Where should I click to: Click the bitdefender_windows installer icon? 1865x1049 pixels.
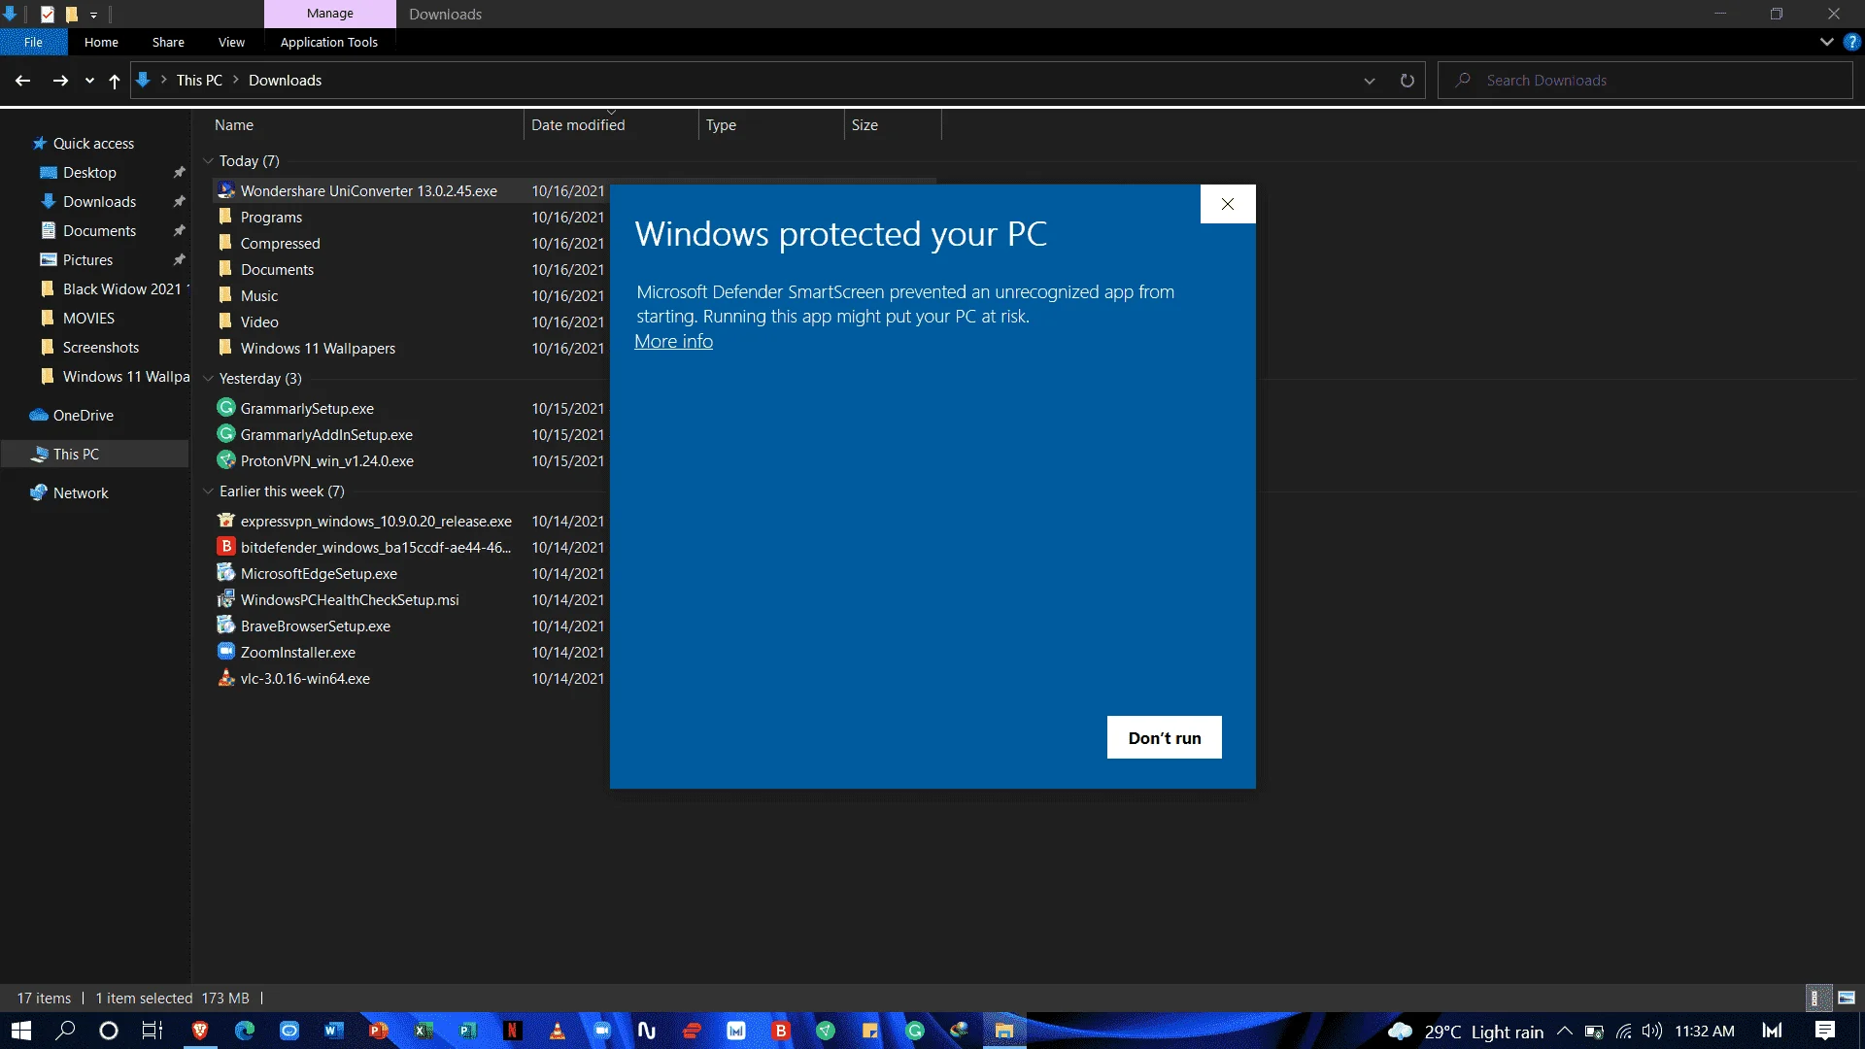[x=226, y=547]
